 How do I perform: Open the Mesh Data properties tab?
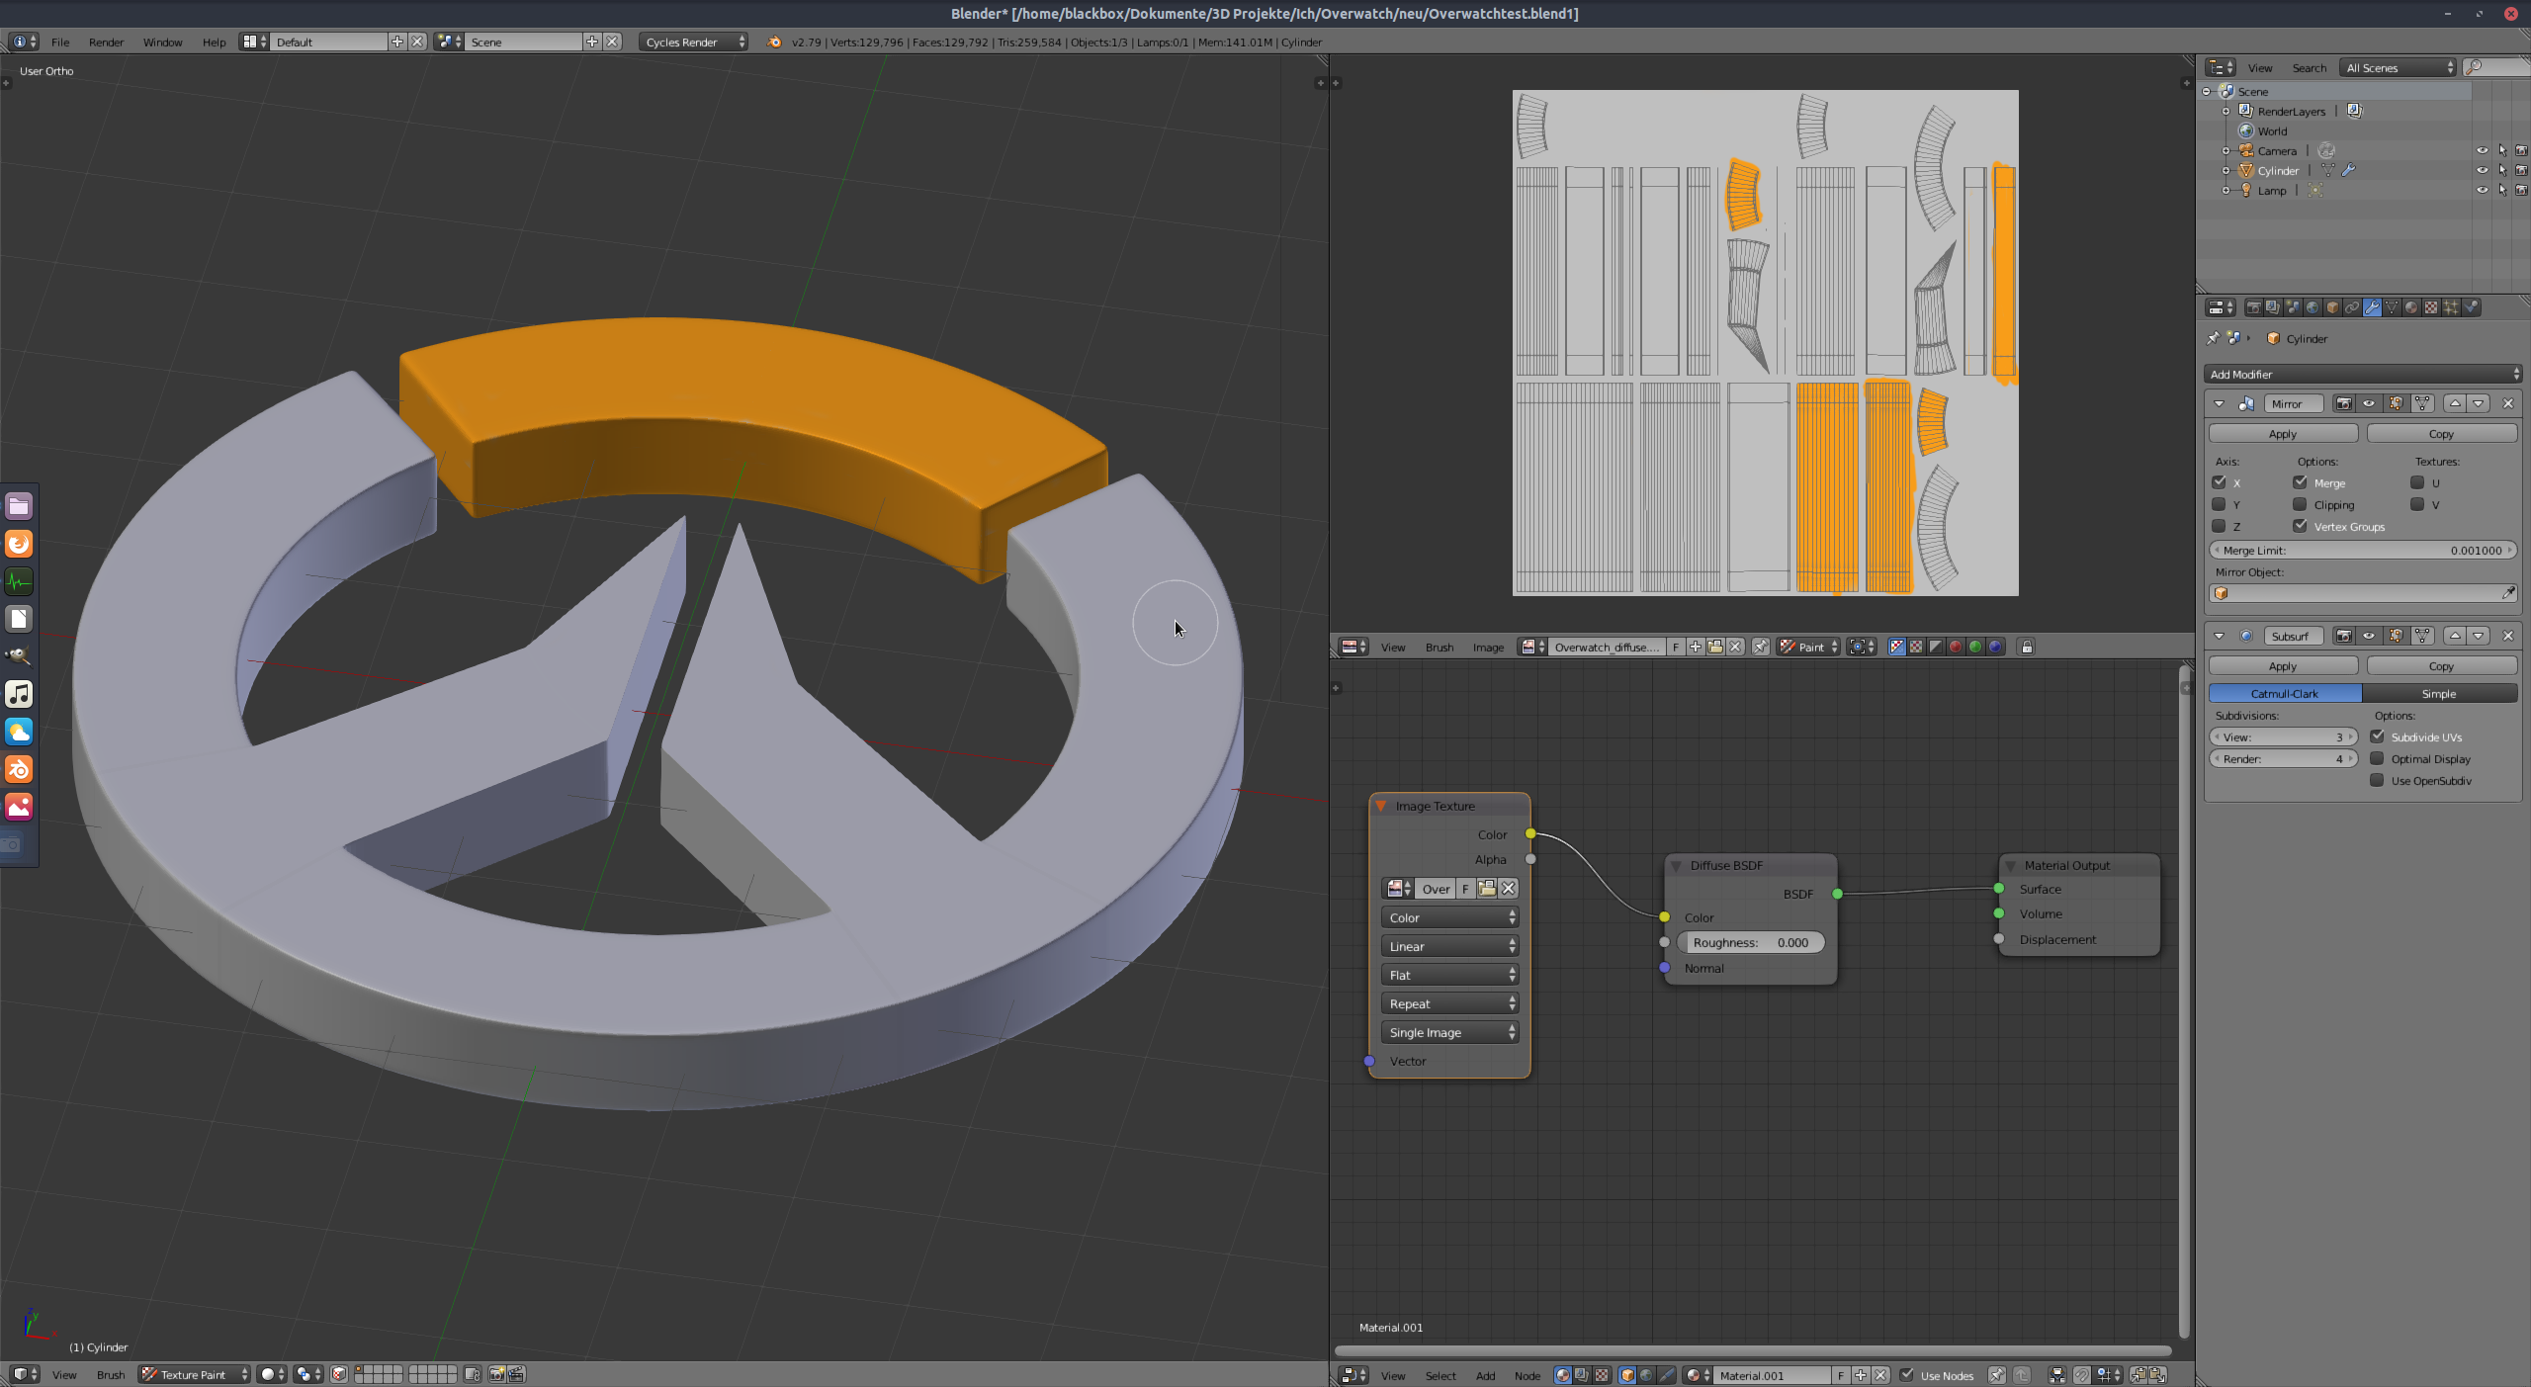pyautogui.click(x=2392, y=307)
